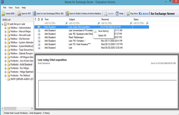
Task: Expand Postboks - Per Skåland node
Action: pyautogui.click(x=5, y=76)
